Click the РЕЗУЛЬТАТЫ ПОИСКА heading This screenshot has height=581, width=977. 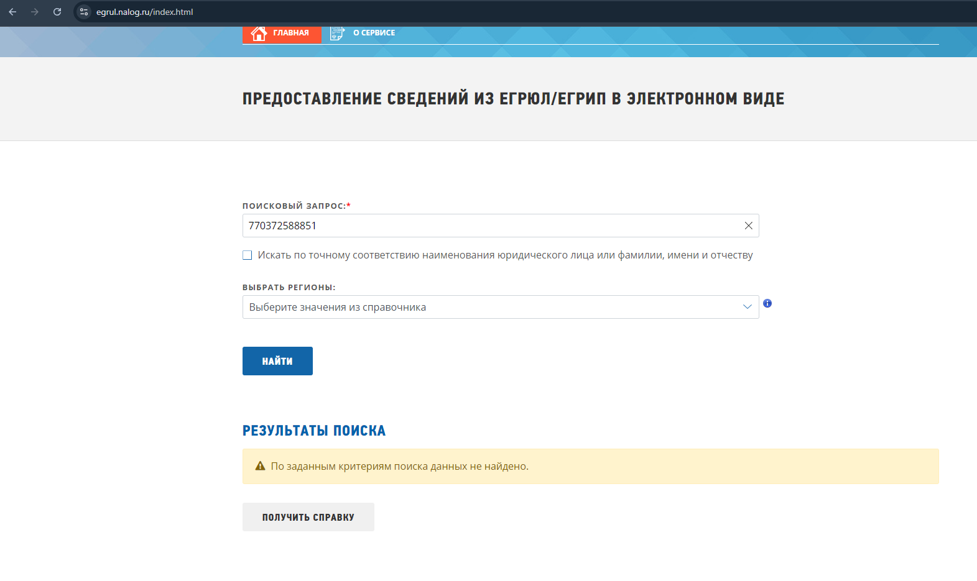tap(314, 431)
